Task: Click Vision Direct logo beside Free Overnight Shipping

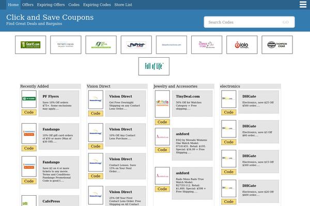Action: point(96,99)
